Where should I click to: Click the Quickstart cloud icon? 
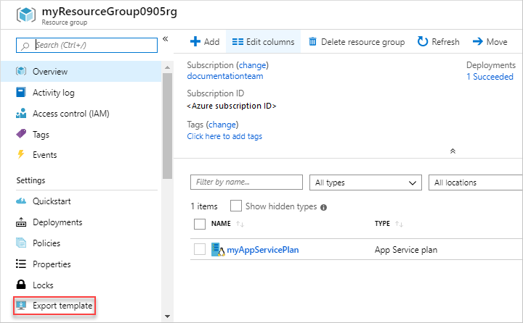21,201
